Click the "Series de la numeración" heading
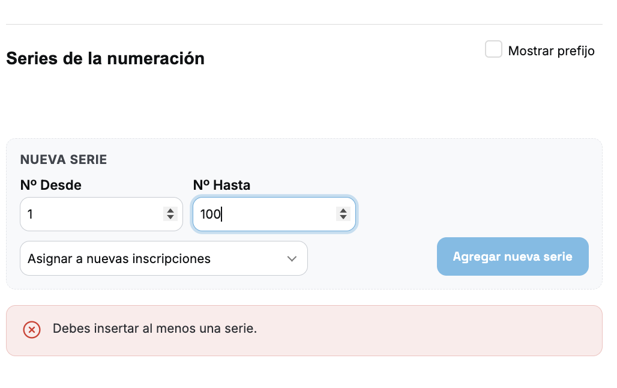617x388 pixels. [106, 58]
